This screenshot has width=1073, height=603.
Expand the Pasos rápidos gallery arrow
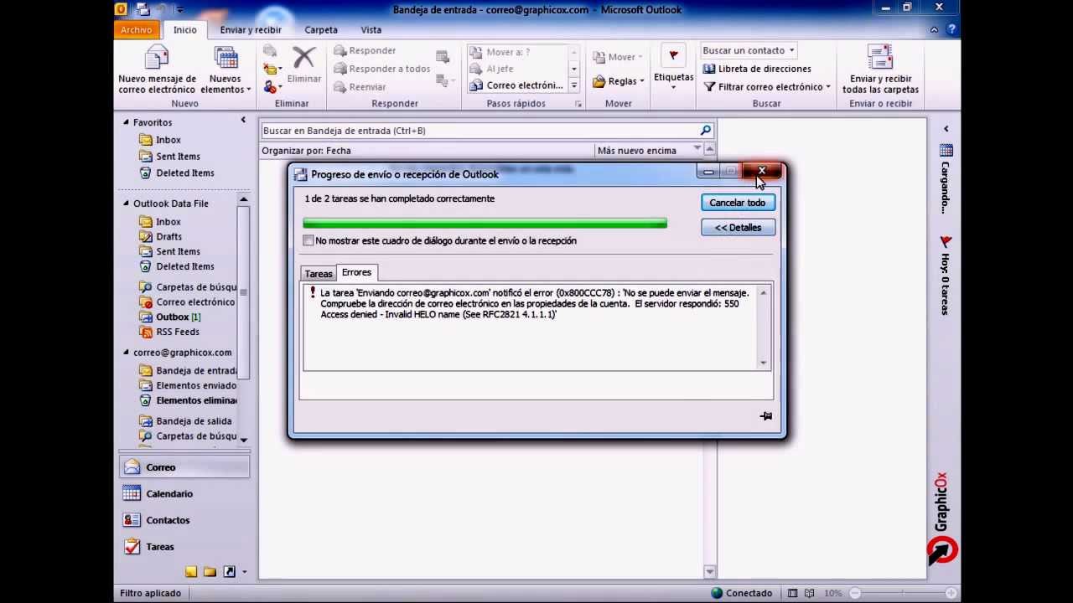point(574,85)
